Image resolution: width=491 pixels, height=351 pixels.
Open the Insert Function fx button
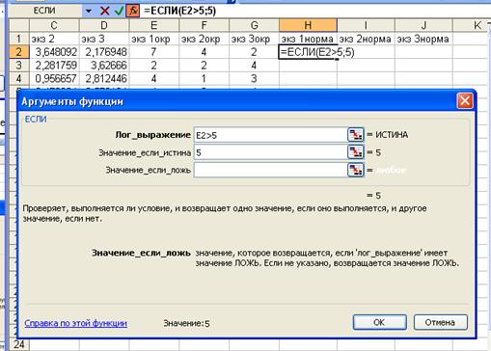[x=133, y=11]
